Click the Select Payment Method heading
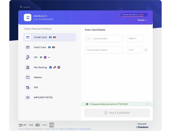Screen dimensions: 171x131 pyautogui.click(x=38, y=29)
